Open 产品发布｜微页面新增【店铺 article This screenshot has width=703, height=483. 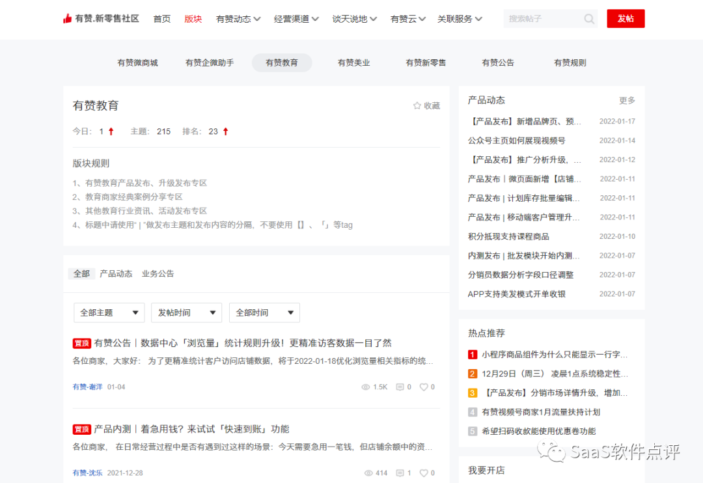click(525, 179)
